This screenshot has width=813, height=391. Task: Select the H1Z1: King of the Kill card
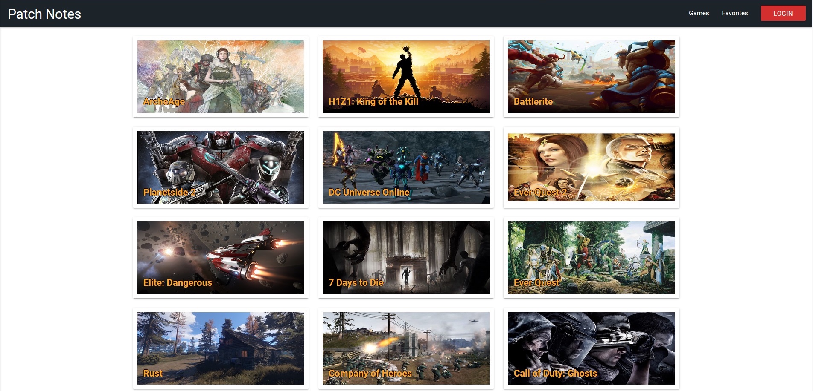coord(406,77)
